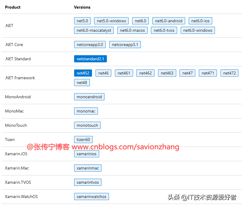Choose the net6.0-tvos badge
The image size is (242, 206).
(x=164, y=30)
